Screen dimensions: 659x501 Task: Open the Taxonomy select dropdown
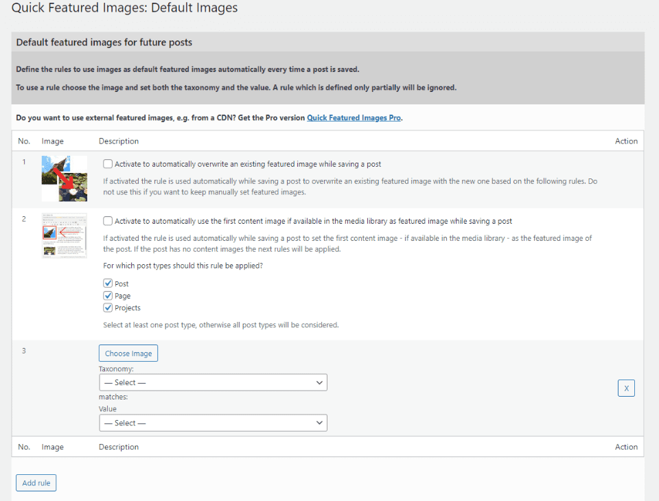click(x=213, y=382)
